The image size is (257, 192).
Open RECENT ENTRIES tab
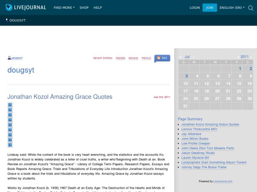point(103,58)
